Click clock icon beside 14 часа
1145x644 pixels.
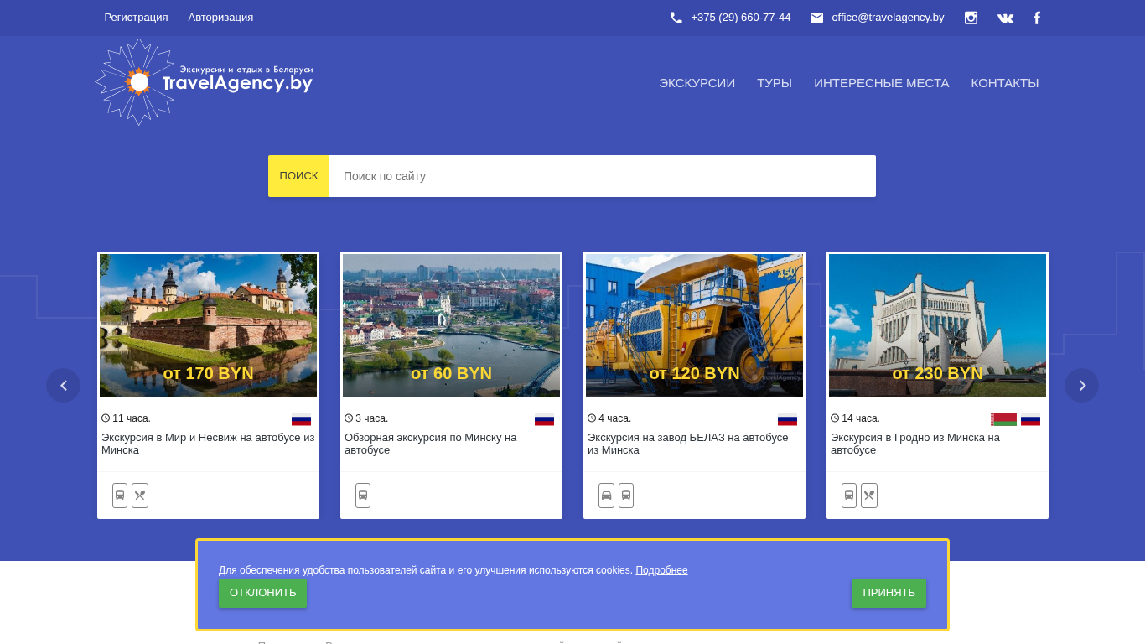(x=835, y=418)
